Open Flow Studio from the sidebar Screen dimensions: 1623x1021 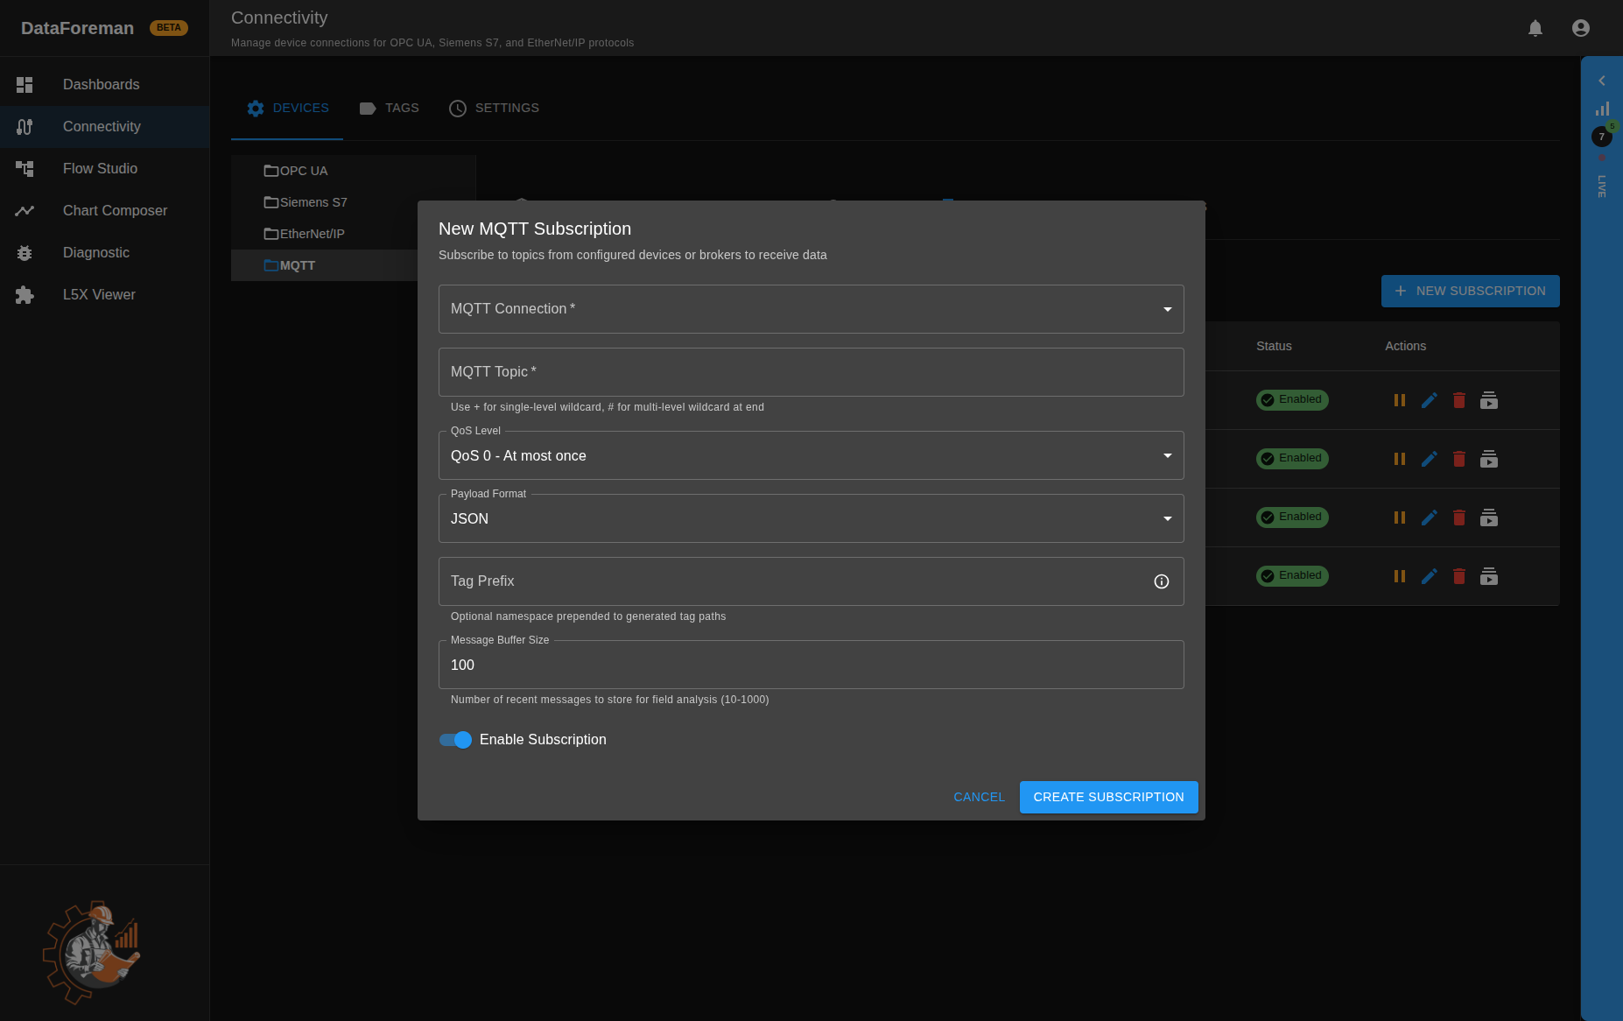coord(100,168)
